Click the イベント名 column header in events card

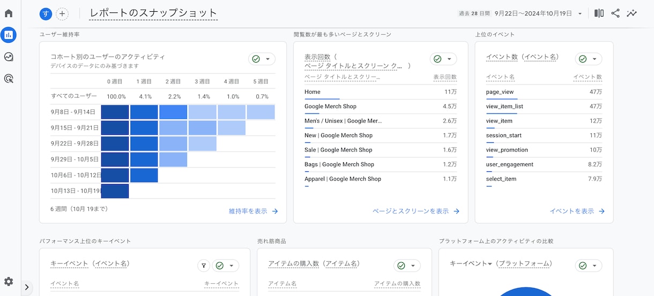(x=500, y=77)
